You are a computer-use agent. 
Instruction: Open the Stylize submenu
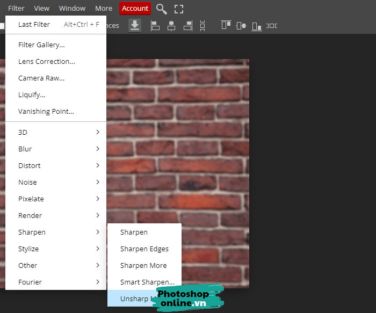(x=56, y=249)
